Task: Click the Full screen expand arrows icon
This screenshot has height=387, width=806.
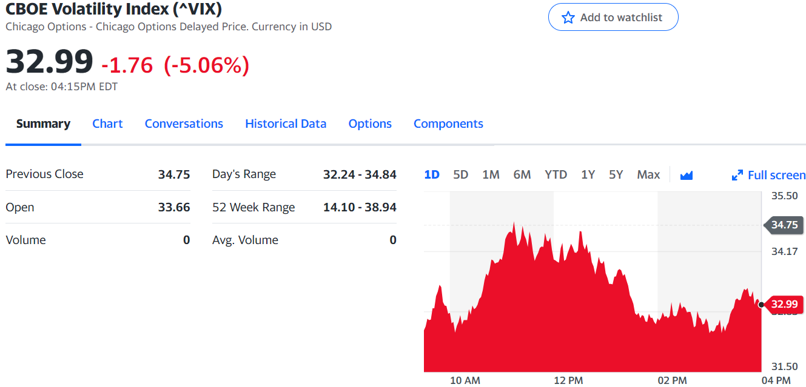Action: tap(737, 175)
